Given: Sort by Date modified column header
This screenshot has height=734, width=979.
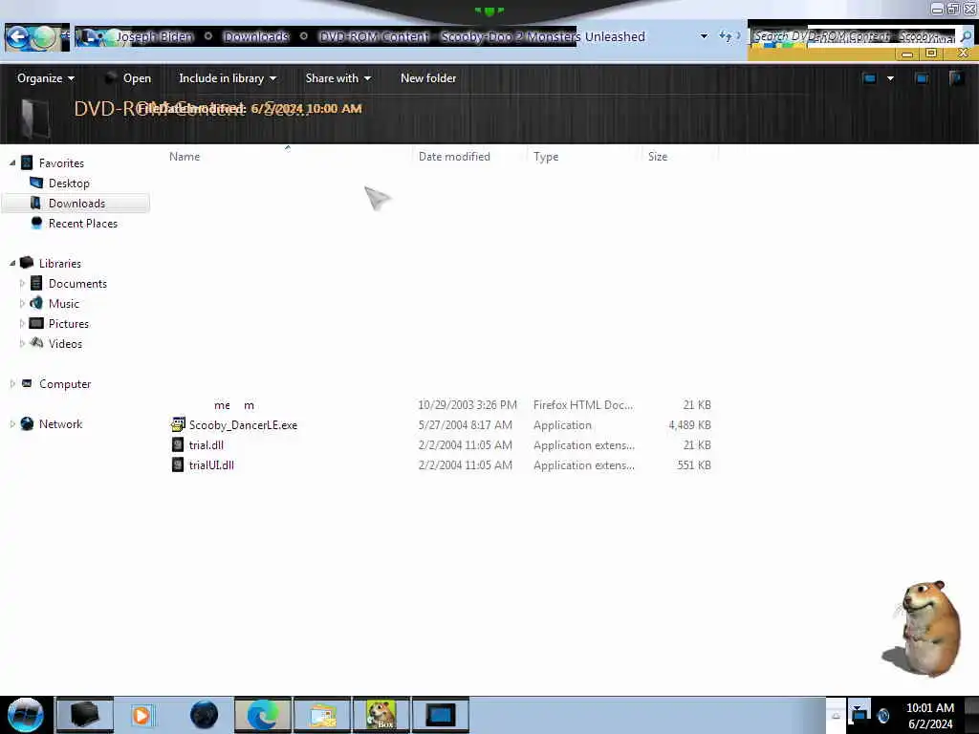Looking at the screenshot, I should click(x=454, y=157).
